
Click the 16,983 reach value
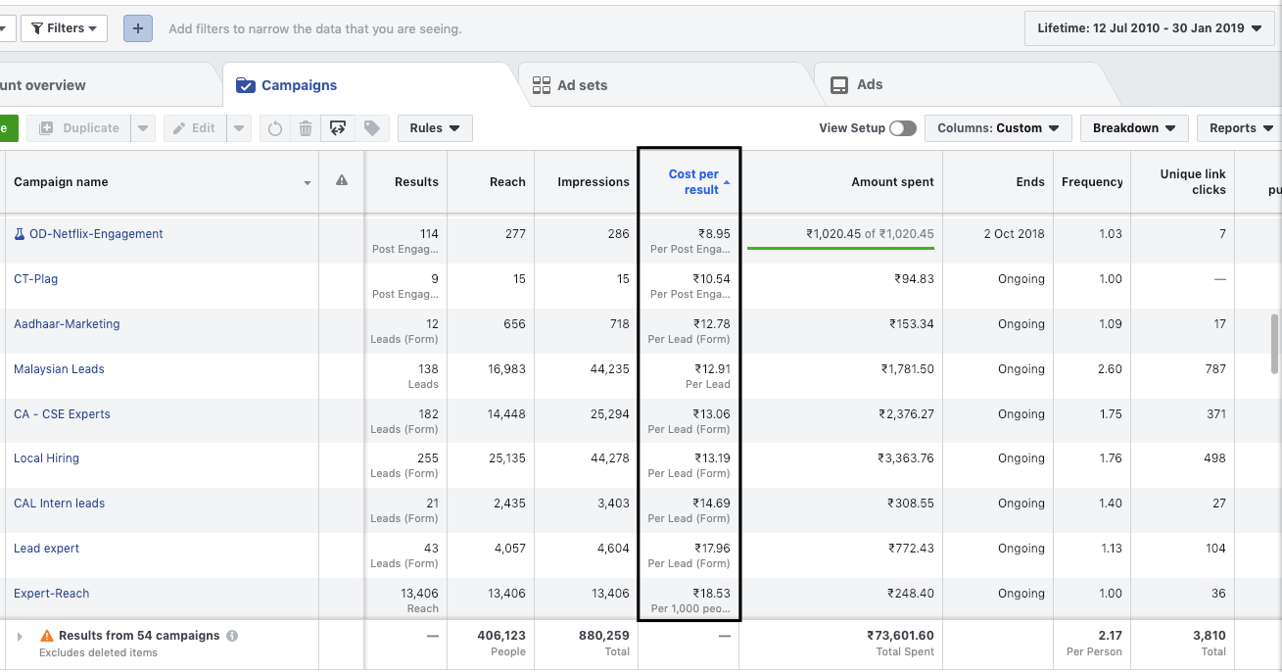pyautogui.click(x=506, y=369)
